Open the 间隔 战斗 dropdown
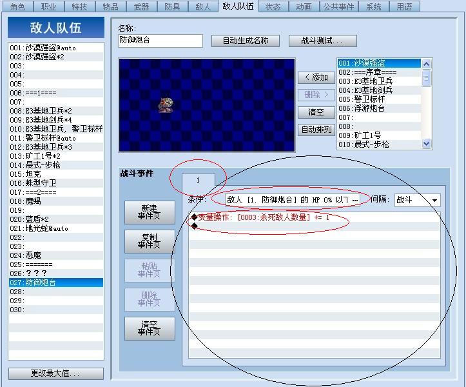Screen dimensions: 466x387 pyautogui.click(x=418, y=200)
